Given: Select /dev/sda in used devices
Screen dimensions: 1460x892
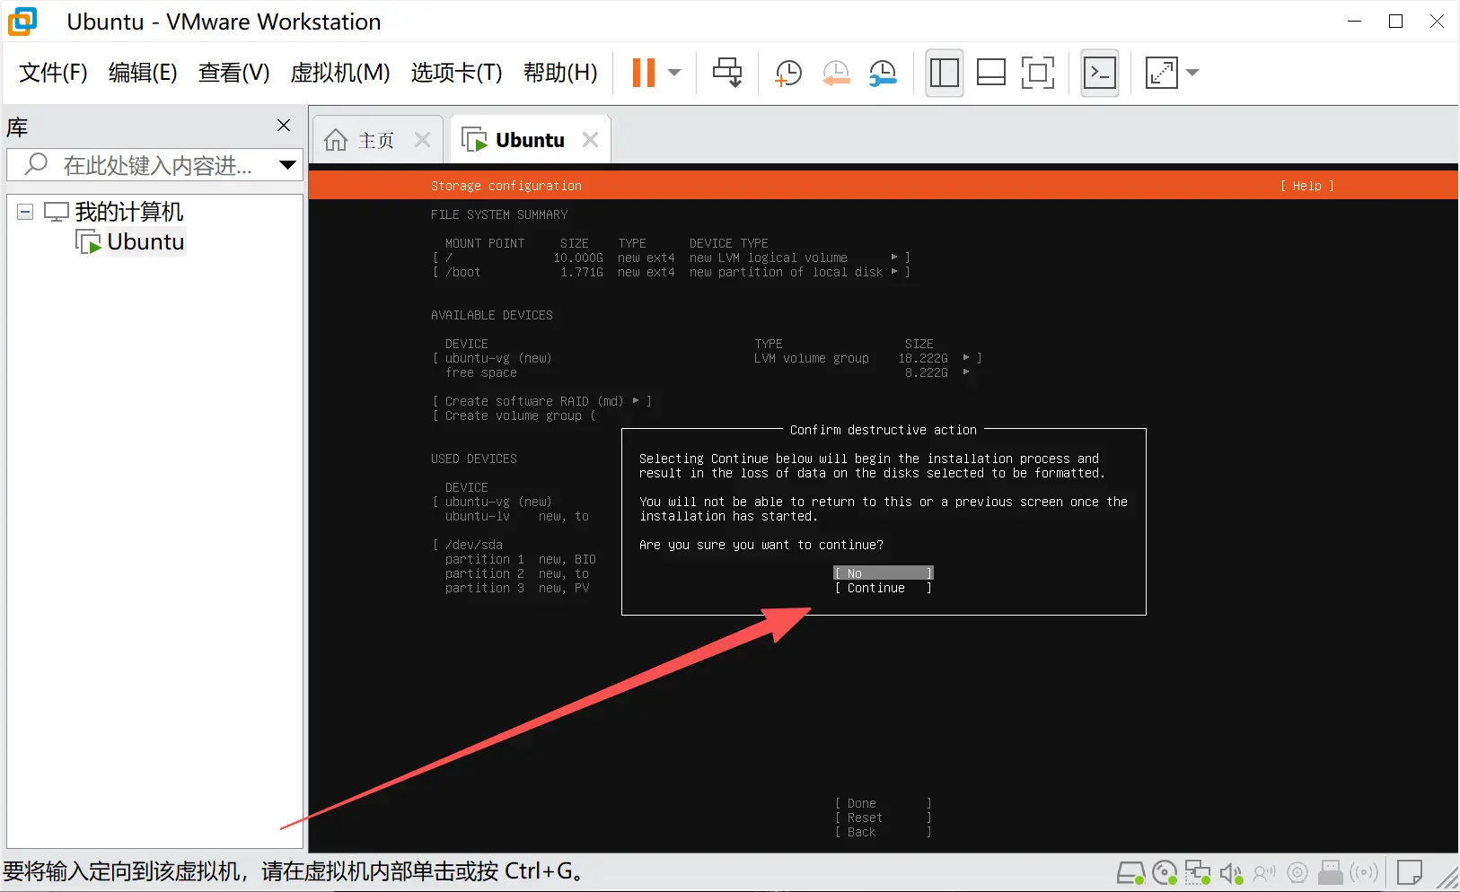Looking at the screenshot, I should [474, 545].
